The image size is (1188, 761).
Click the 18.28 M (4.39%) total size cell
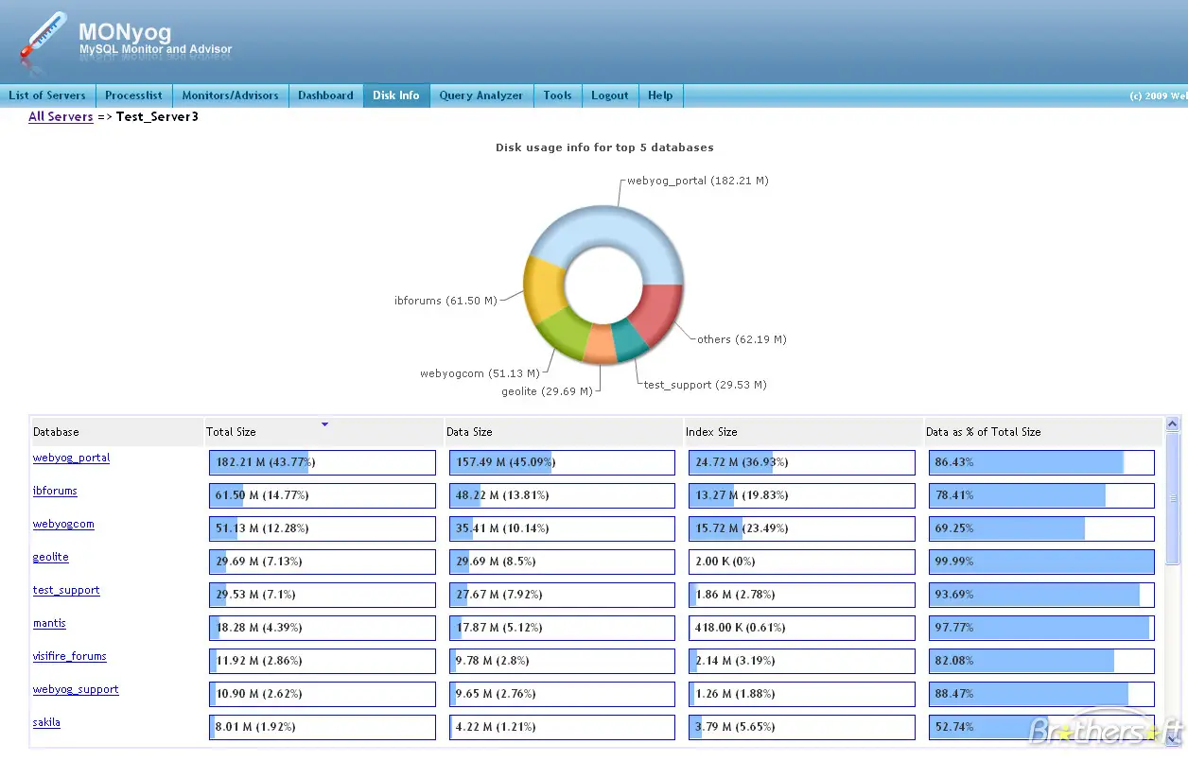tap(323, 628)
